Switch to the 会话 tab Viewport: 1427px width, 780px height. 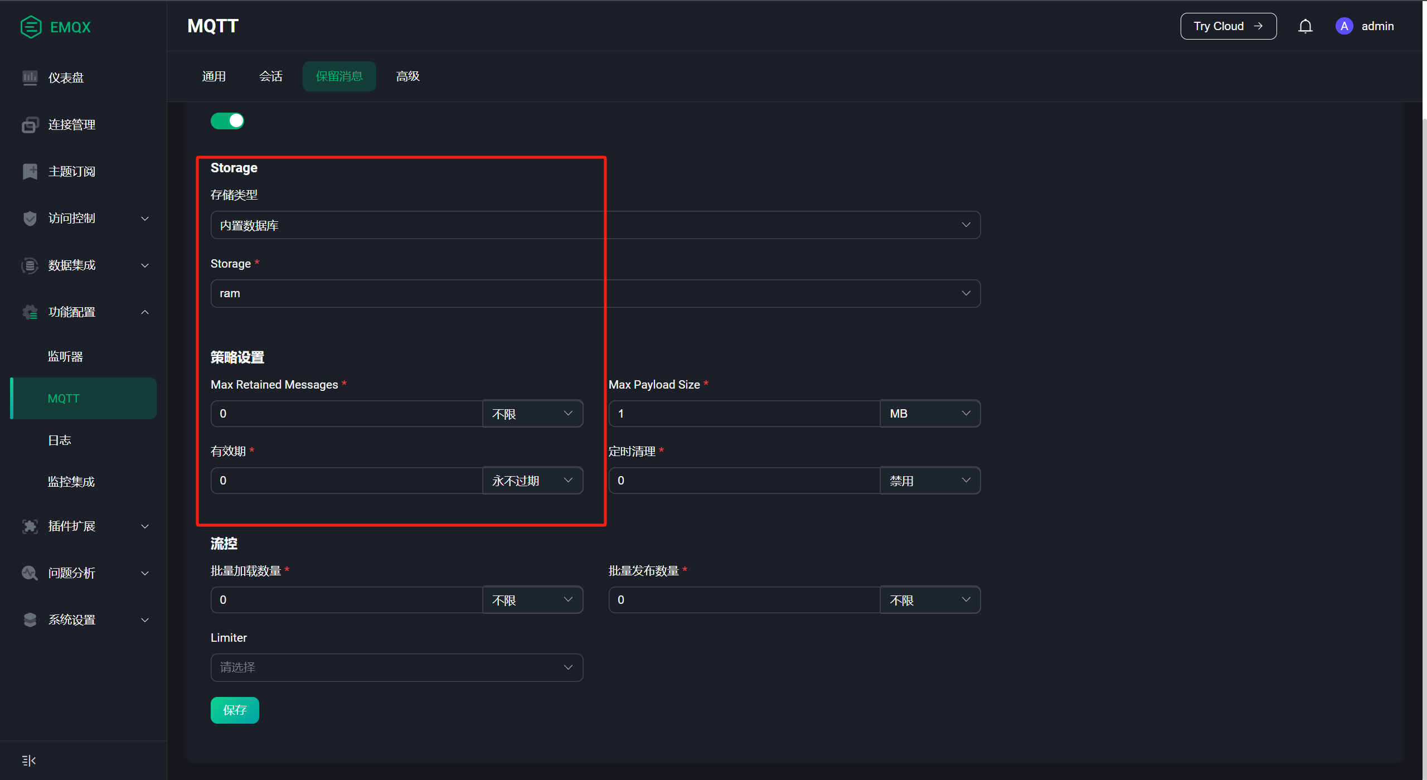(x=271, y=76)
